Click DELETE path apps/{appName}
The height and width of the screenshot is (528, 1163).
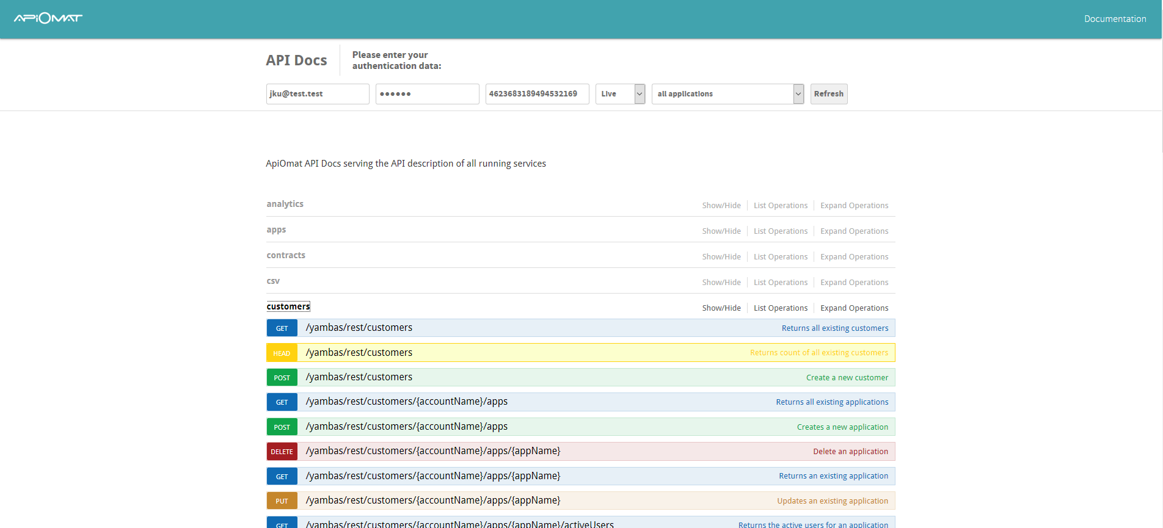coord(433,451)
